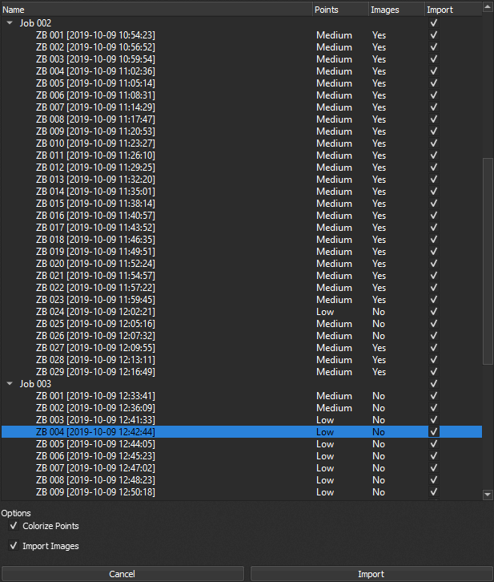Uncheck import for the Job 003 row
This screenshot has width=494, height=582.
[x=434, y=384]
